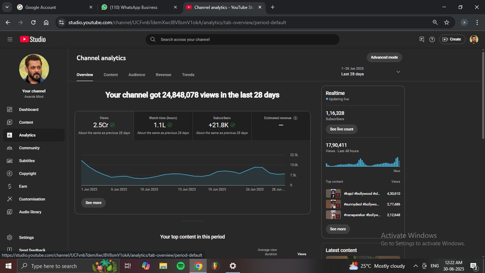Open the Copyright sidebar section
485x273 pixels.
coord(34,173)
